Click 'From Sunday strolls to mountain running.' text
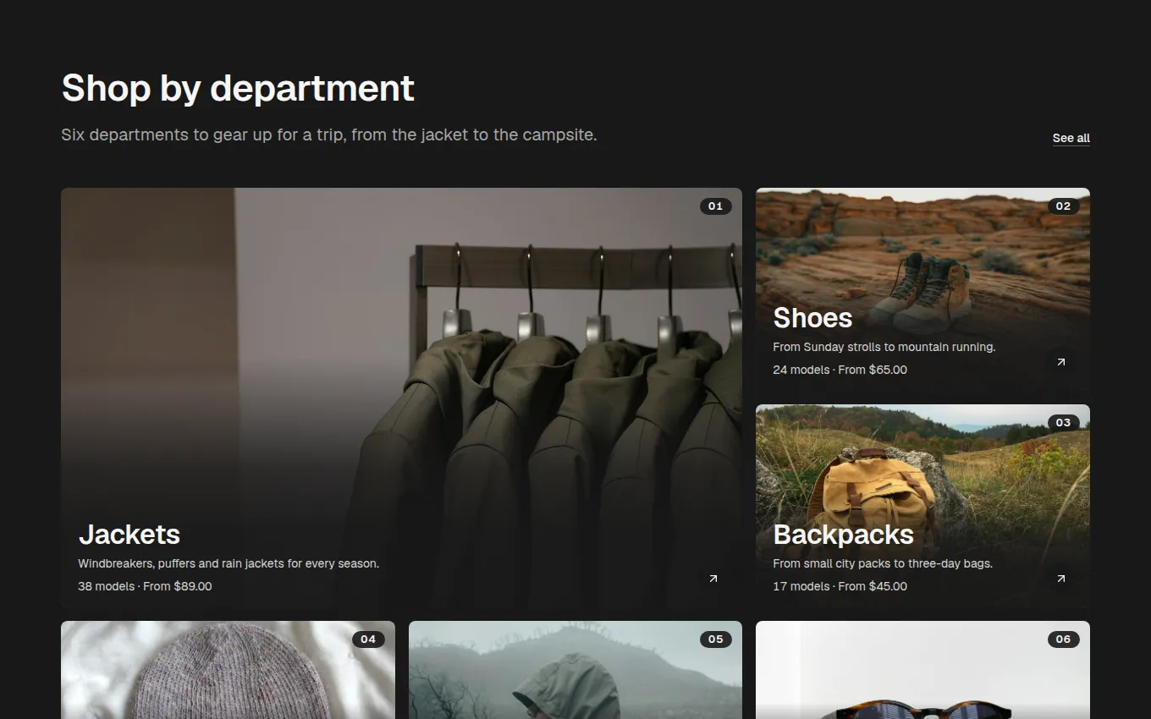 [x=884, y=347]
